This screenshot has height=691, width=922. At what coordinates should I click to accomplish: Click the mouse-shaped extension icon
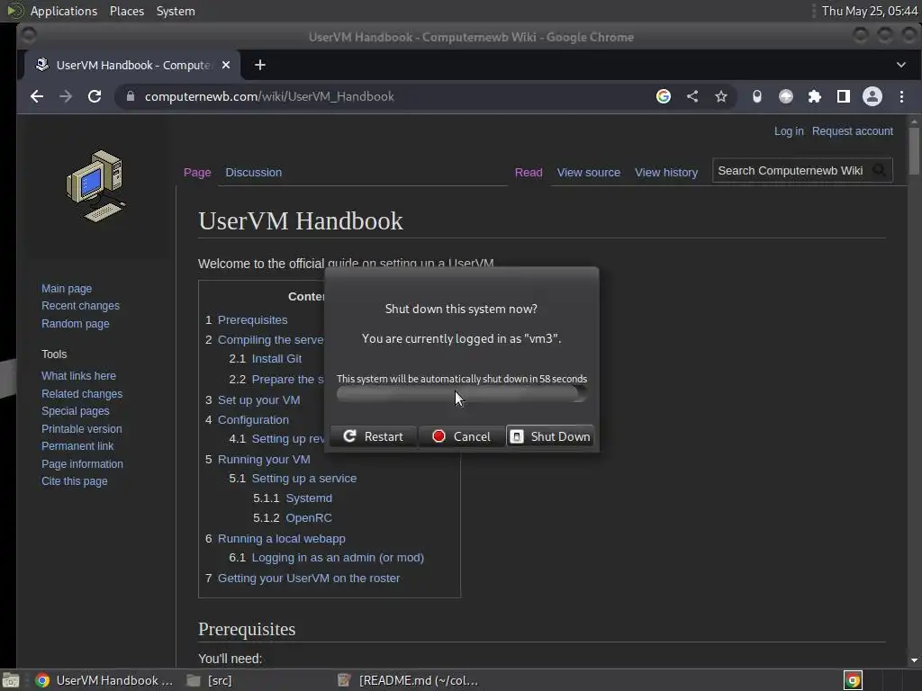click(x=756, y=96)
